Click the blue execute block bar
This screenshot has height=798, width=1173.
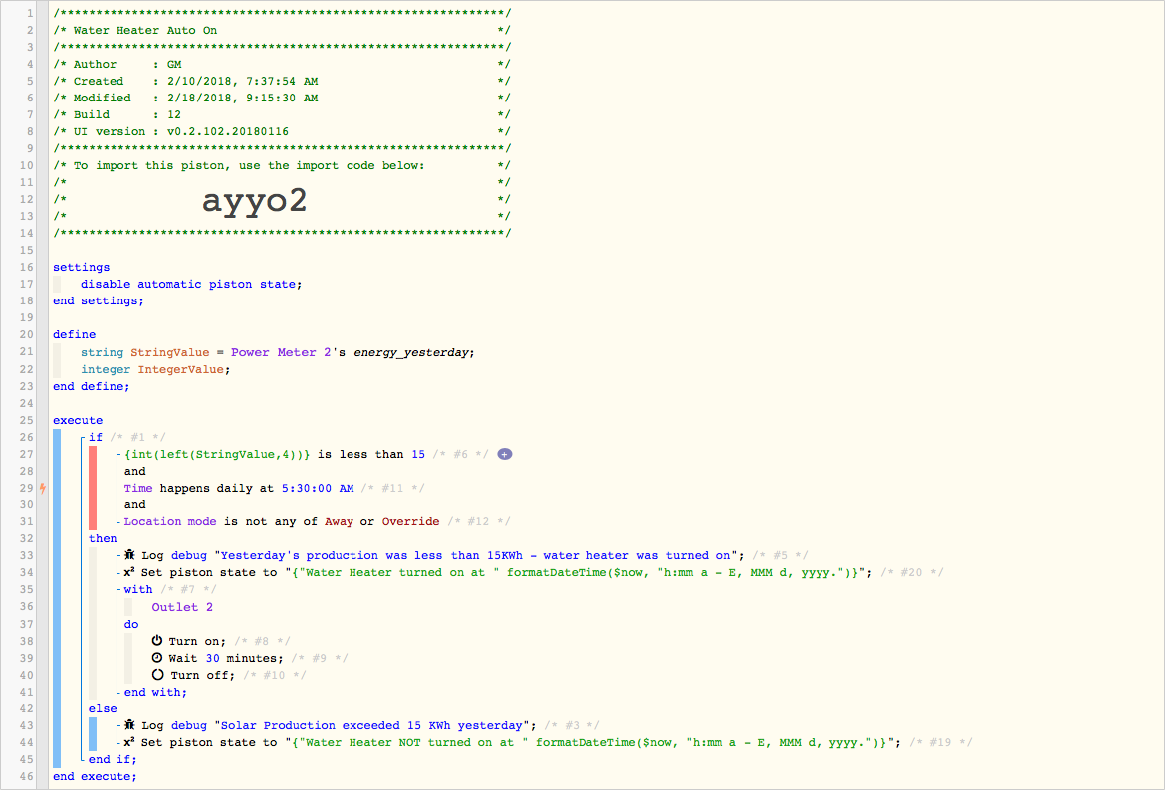(x=57, y=599)
